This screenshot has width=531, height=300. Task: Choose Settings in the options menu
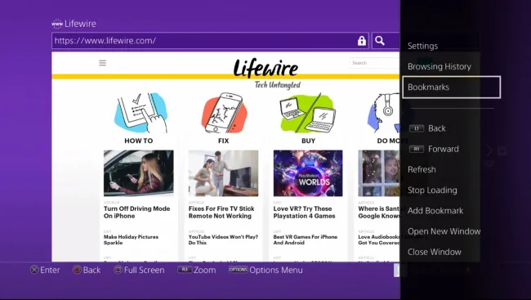pos(422,46)
